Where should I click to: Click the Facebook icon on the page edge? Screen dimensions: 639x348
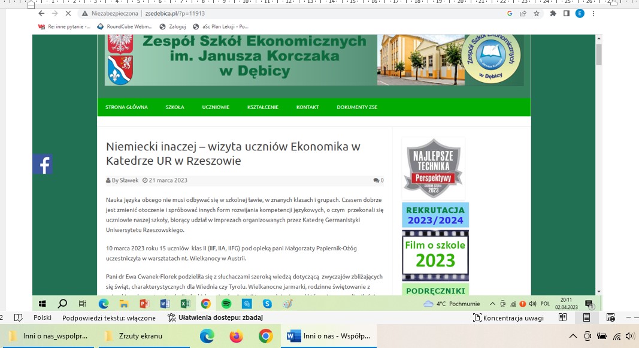(x=43, y=164)
